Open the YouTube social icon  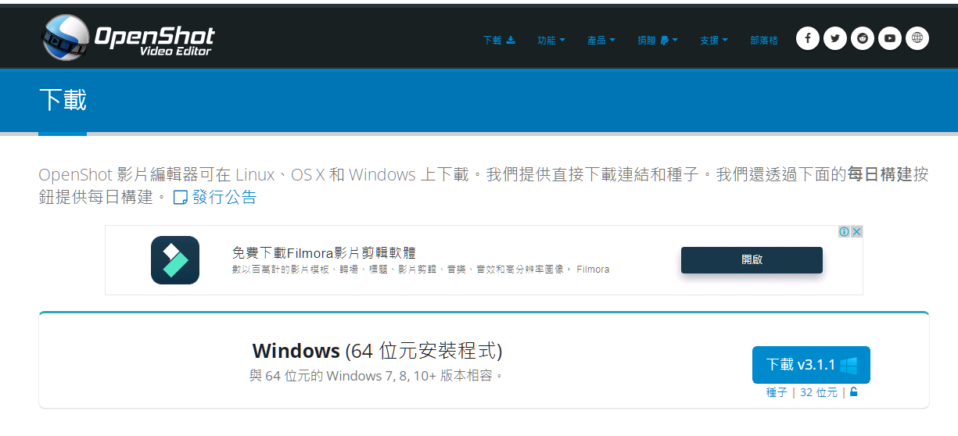[890, 38]
